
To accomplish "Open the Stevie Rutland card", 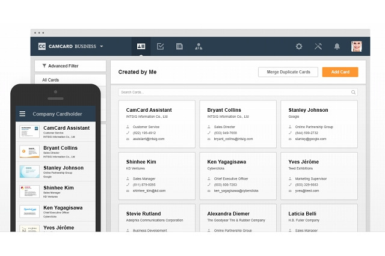I will tap(157, 218).
